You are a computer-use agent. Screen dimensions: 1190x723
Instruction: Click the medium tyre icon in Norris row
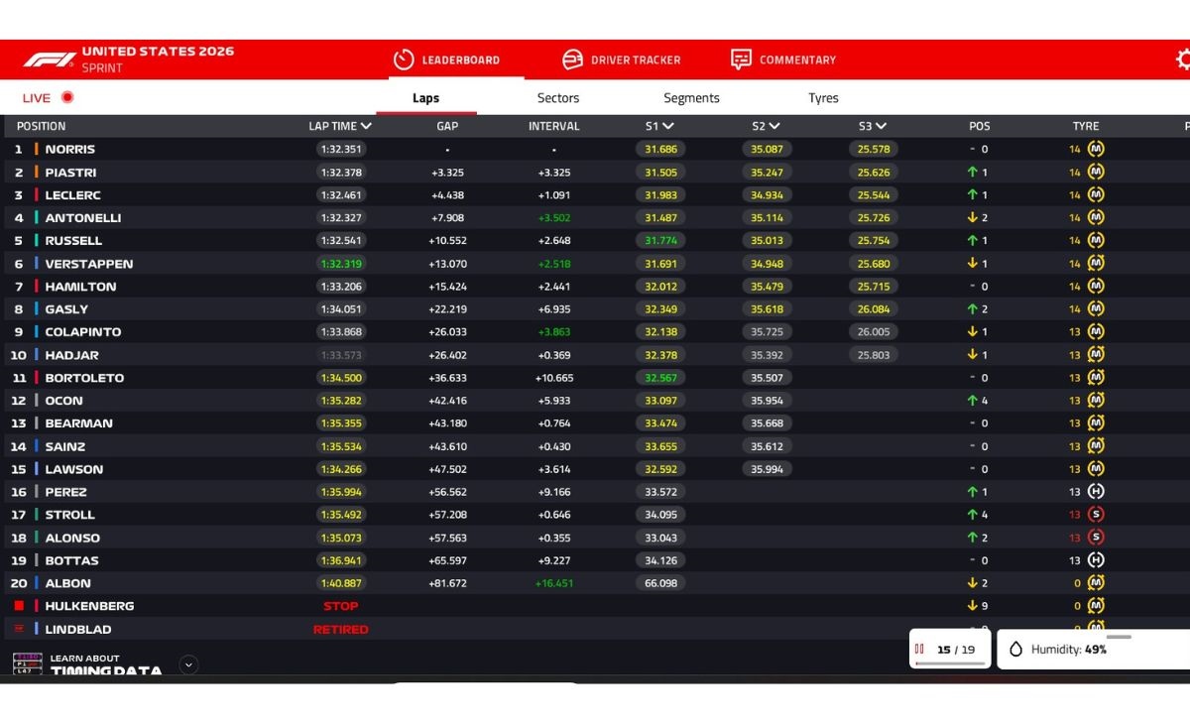(x=1096, y=149)
